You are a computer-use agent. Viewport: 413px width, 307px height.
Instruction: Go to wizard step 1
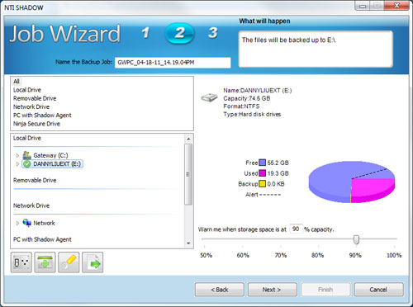[145, 33]
